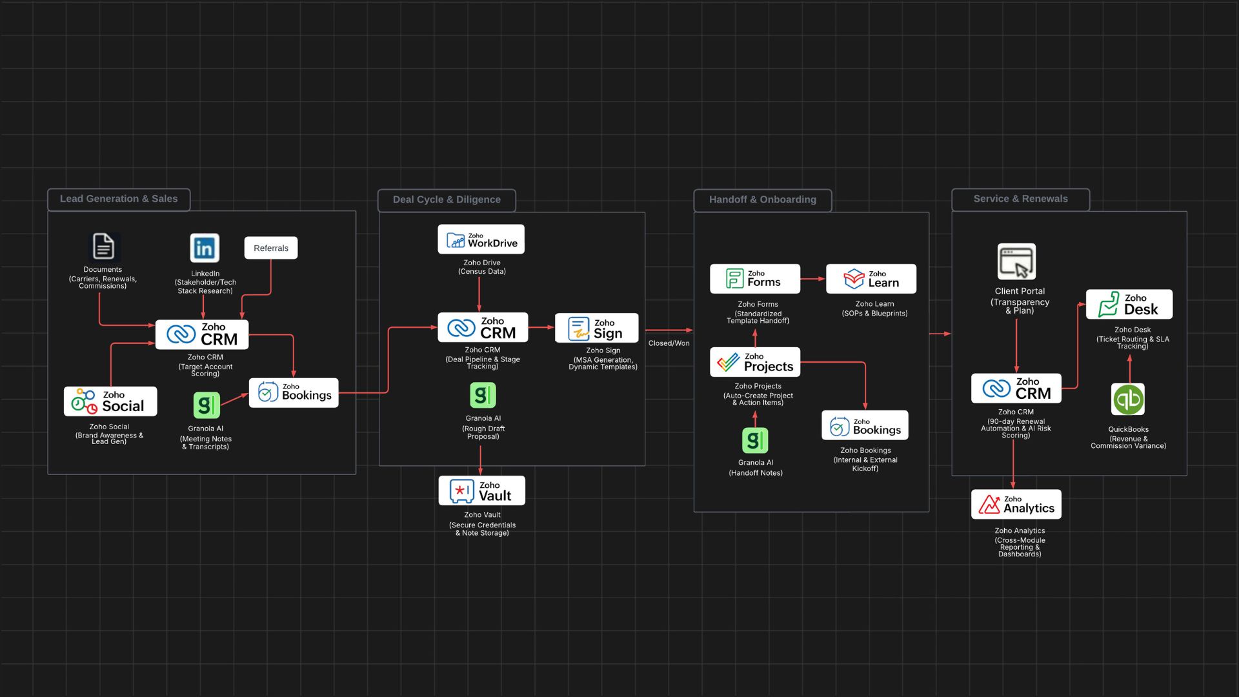Click the Zoho Projects logo card
Screen dimensions: 1239x697
click(x=754, y=362)
